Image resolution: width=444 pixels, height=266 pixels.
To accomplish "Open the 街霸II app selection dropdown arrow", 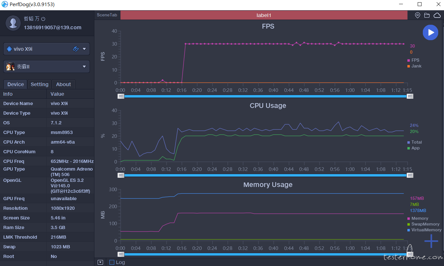I will 84,66.
